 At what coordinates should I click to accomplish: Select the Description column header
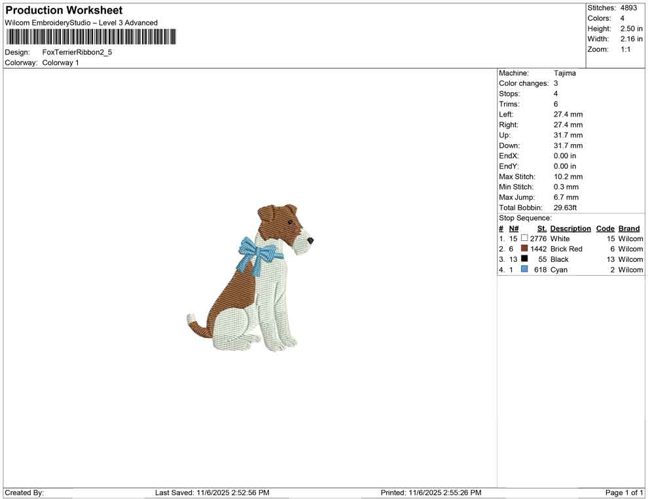point(570,228)
